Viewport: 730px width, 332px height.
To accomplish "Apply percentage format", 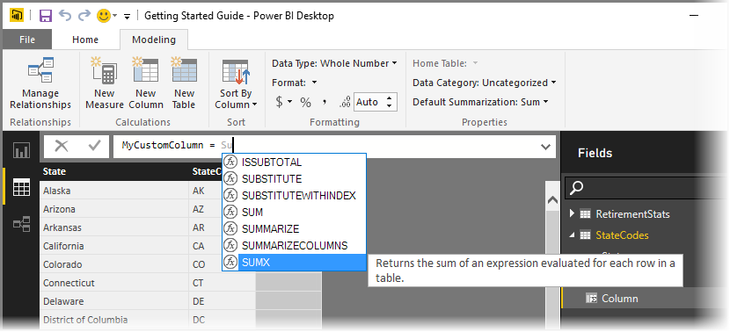I will (305, 102).
